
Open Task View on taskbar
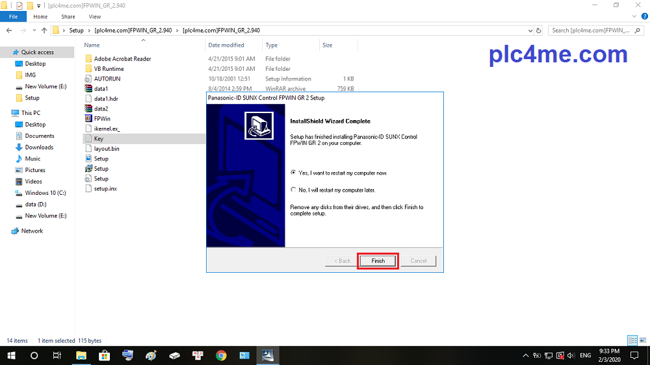click(x=57, y=355)
